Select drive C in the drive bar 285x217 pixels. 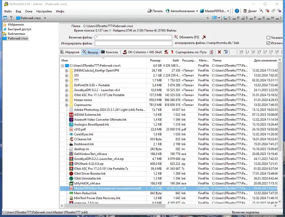[227, 18]
